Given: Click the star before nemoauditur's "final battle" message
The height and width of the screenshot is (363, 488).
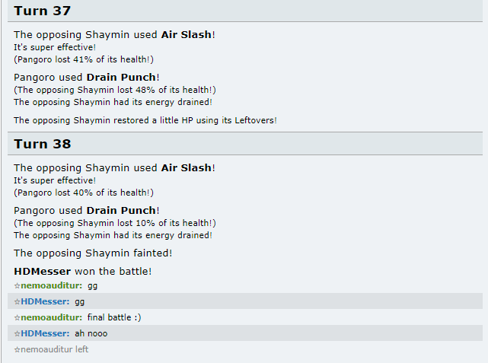Looking at the screenshot, I should (x=18, y=317).
